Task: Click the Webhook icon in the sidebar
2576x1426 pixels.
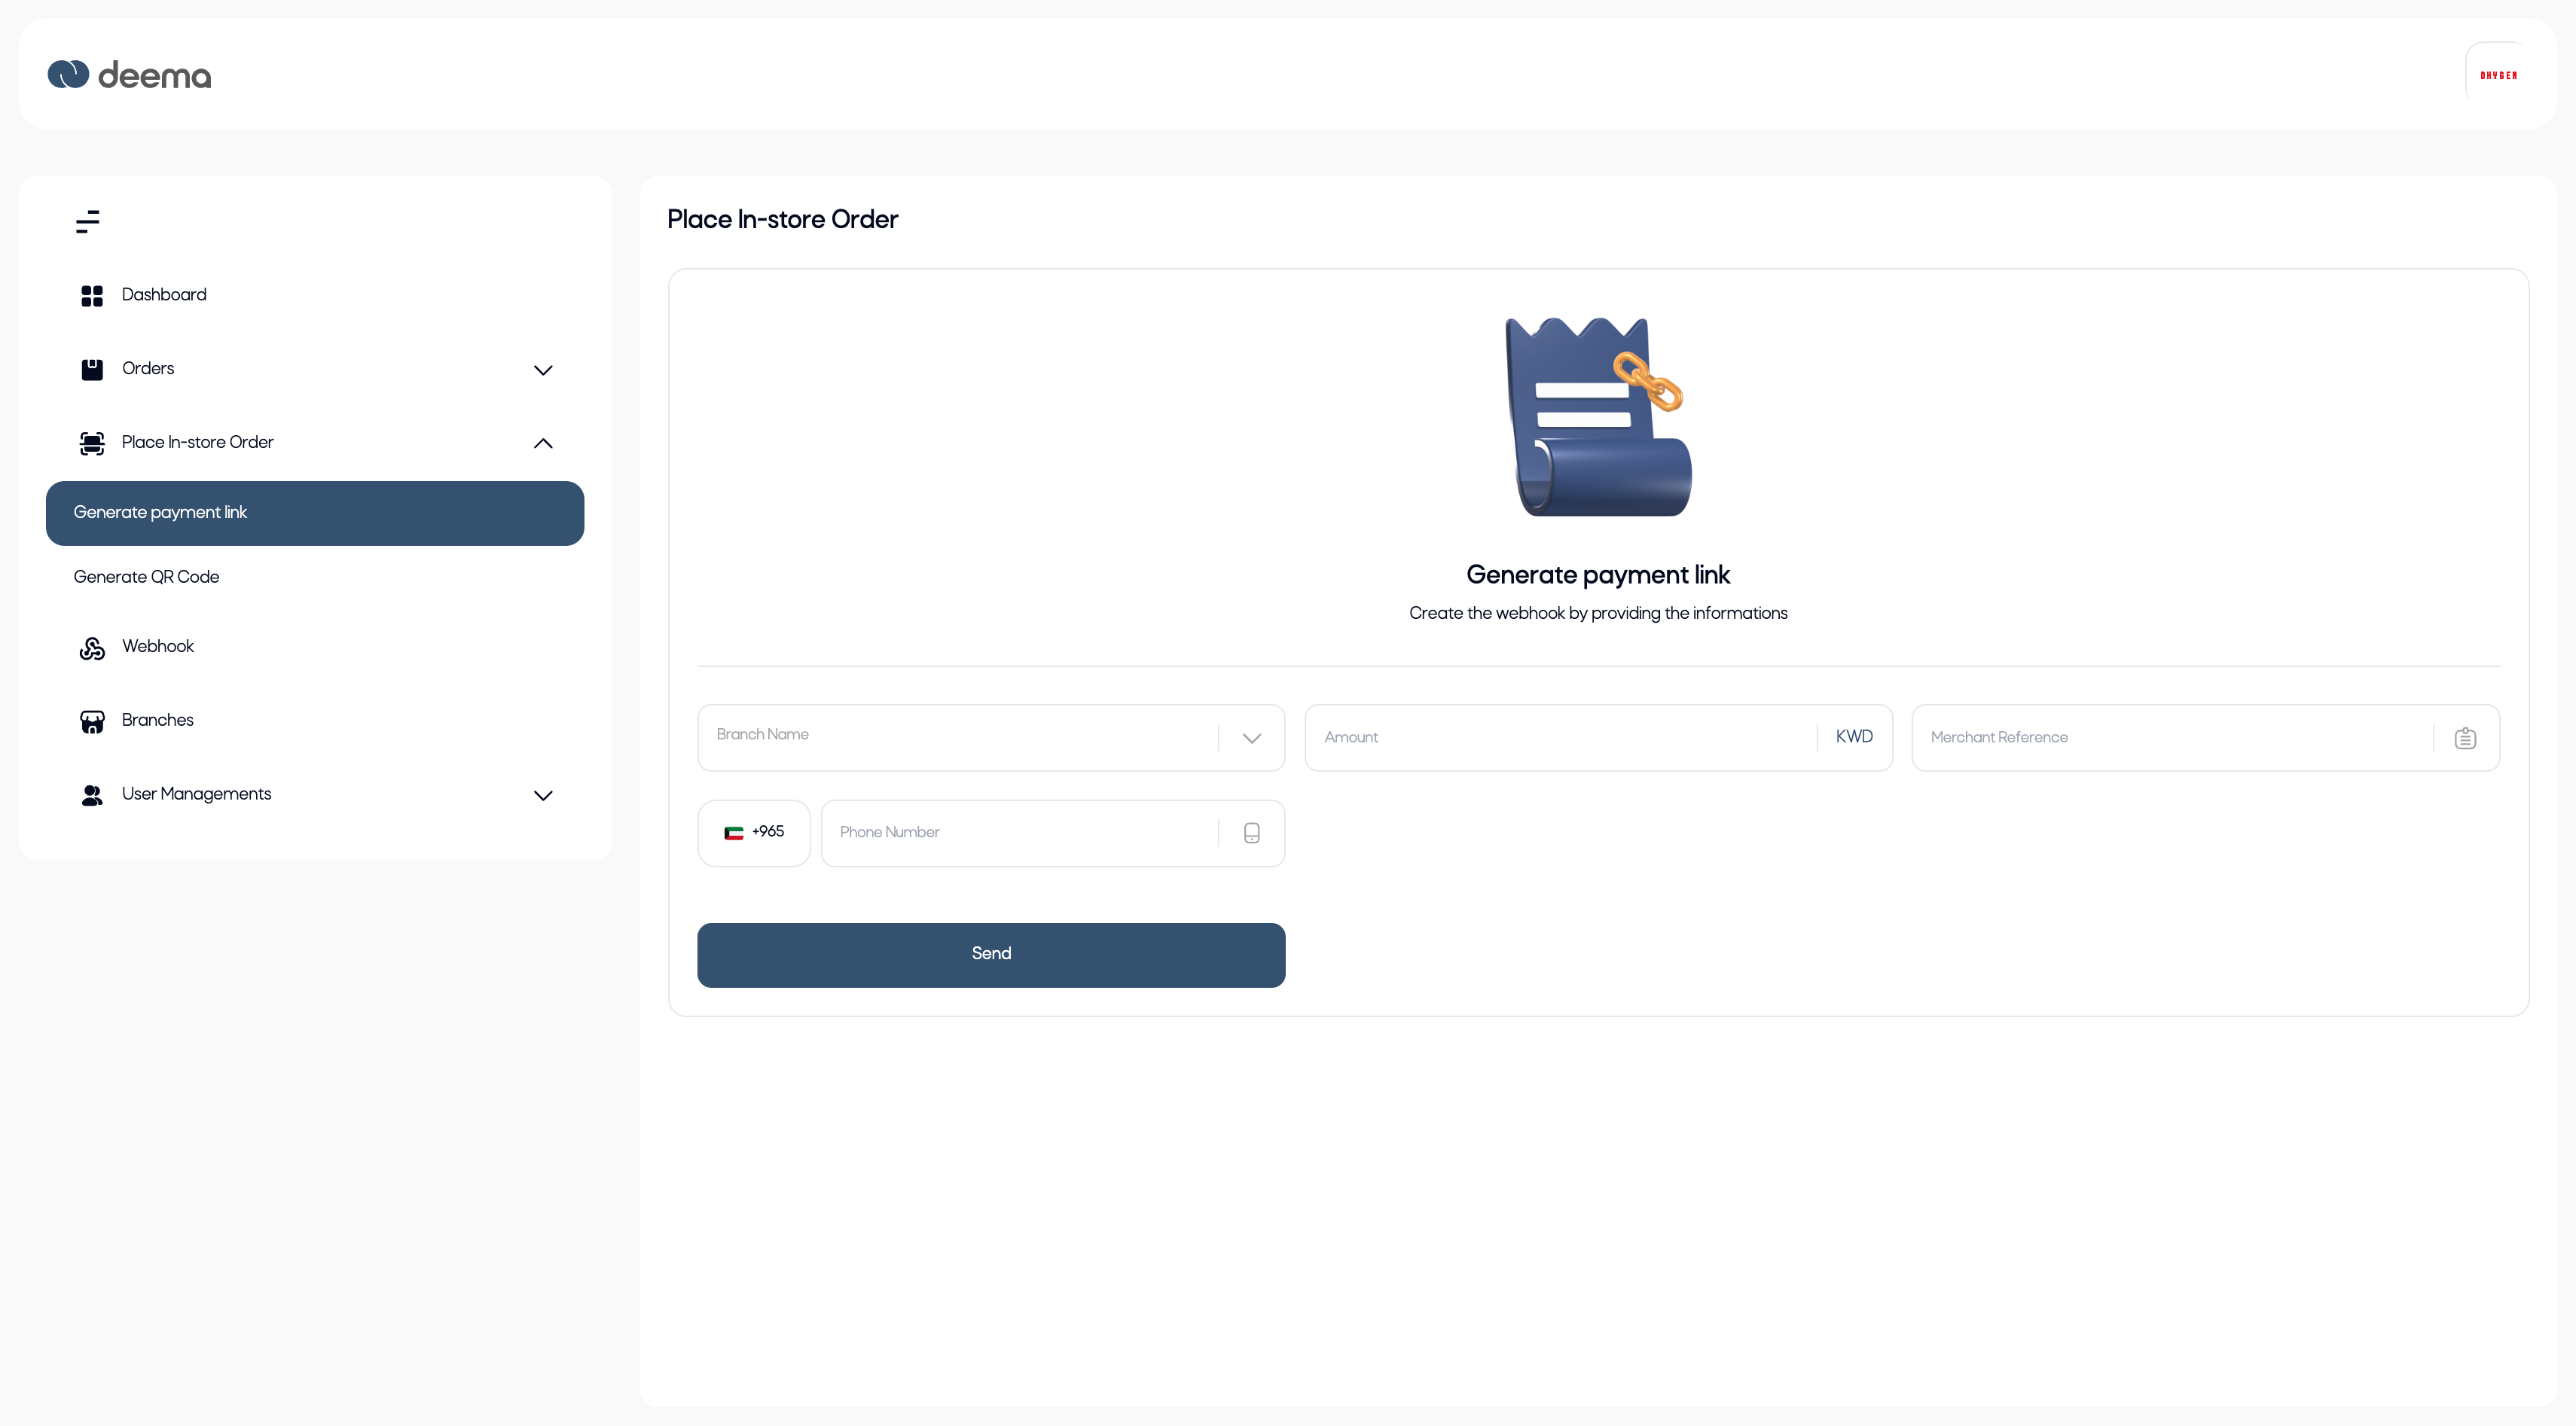Action: [92, 647]
